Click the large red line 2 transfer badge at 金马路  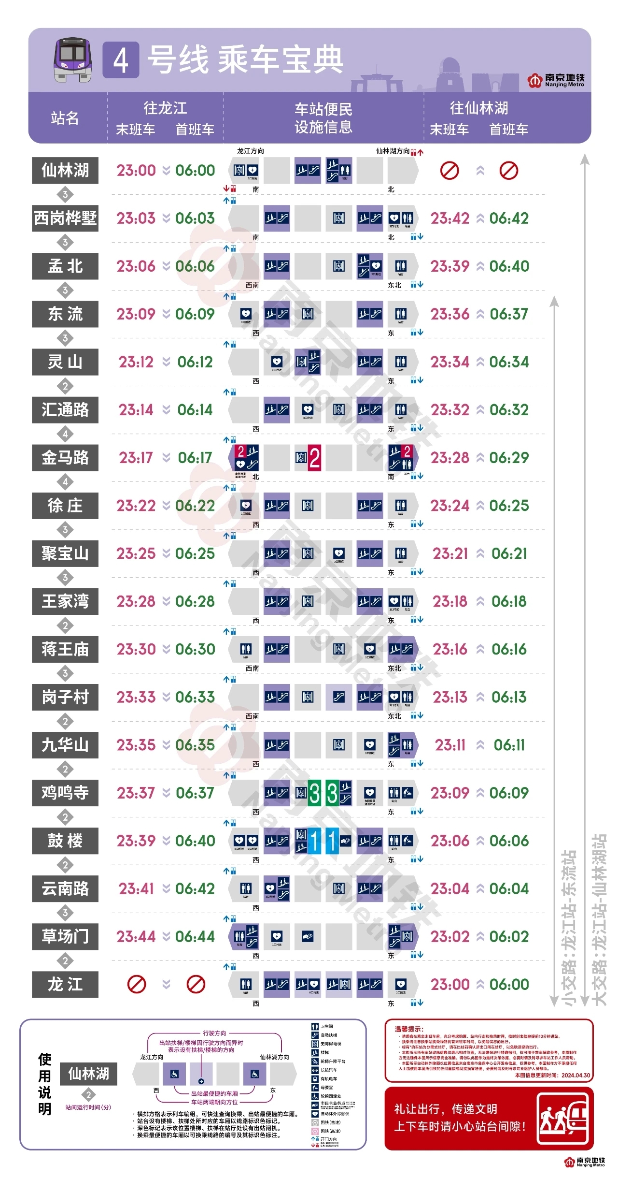click(314, 458)
